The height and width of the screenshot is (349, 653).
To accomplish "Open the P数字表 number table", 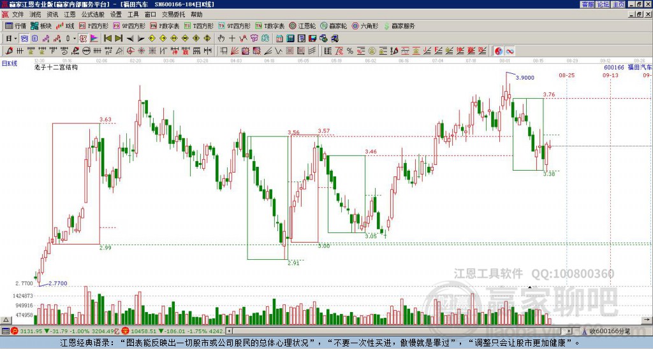I will (165, 25).
